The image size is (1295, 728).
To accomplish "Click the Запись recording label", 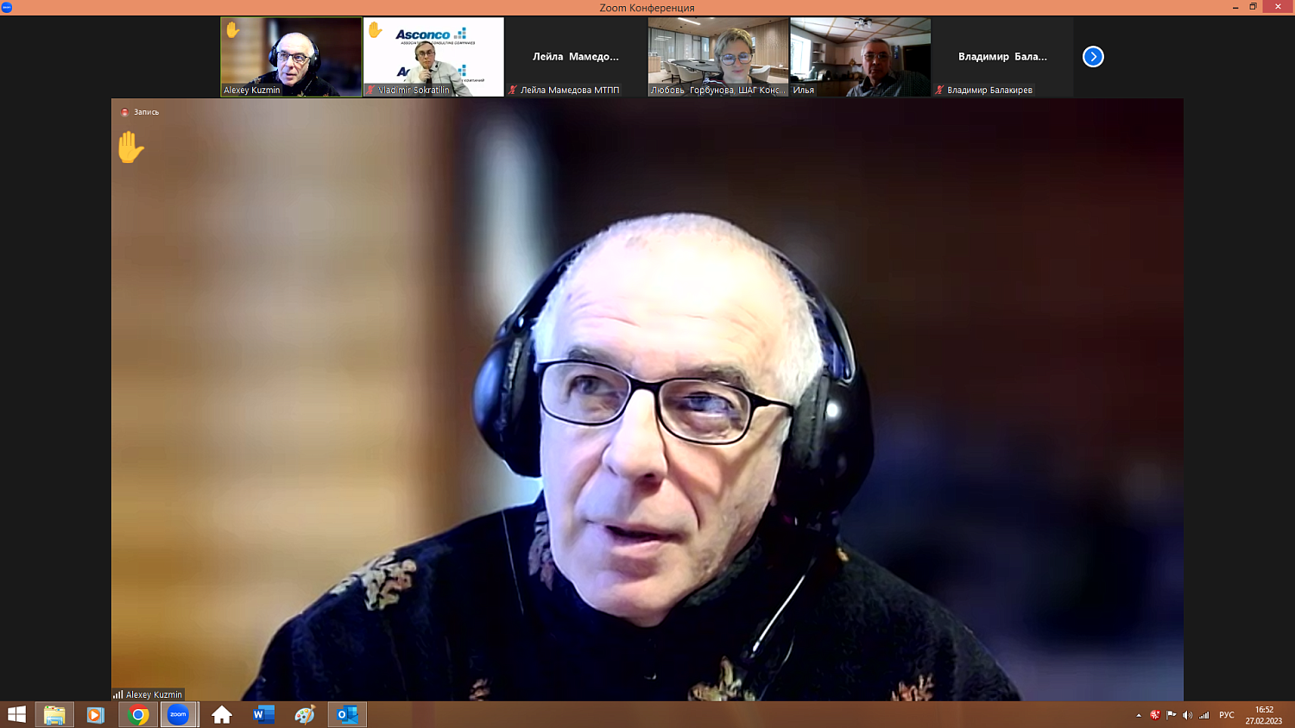I will [x=146, y=112].
